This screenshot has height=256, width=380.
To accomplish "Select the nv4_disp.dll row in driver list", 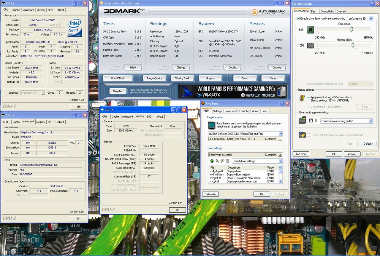I will pyautogui.click(x=243, y=171).
